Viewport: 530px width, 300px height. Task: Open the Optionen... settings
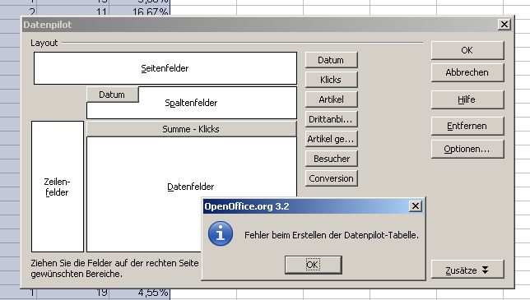(x=467, y=149)
